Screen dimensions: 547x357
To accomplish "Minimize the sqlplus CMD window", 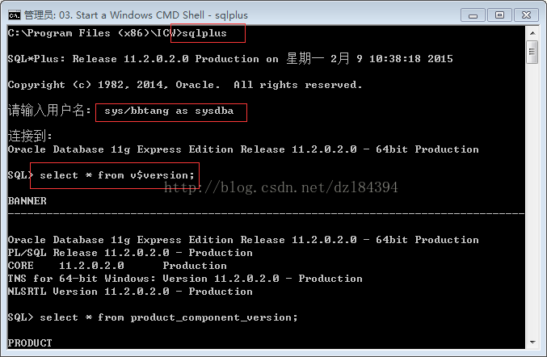I will click(473, 15).
